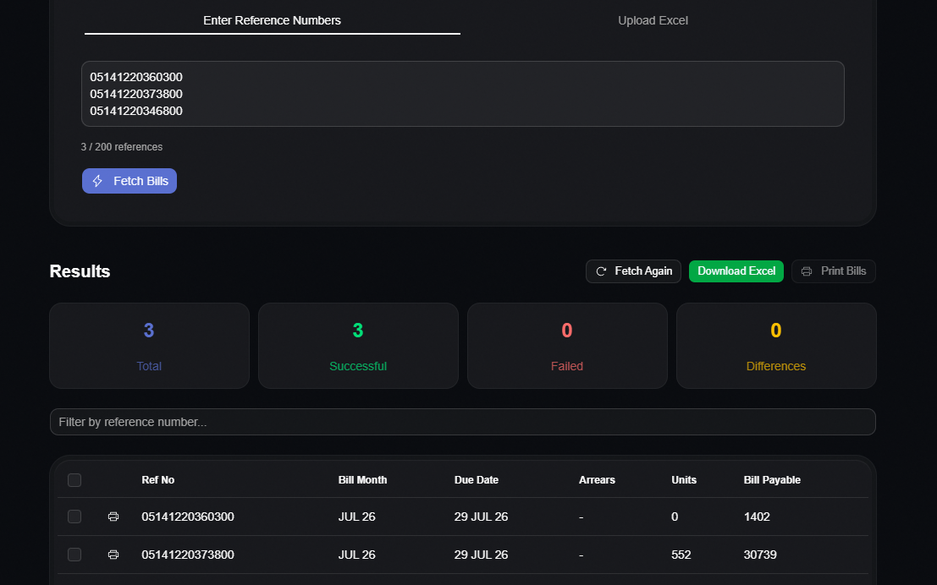Focus the Filter by reference number field
Viewport: 937px width, 585px height.
point(462,422)
